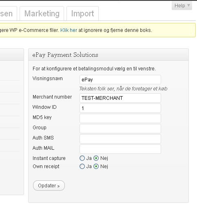Open the Help dropdown

pos(182,6)
